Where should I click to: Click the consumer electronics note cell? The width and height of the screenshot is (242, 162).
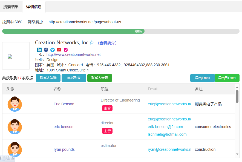(x=213, y=127)
